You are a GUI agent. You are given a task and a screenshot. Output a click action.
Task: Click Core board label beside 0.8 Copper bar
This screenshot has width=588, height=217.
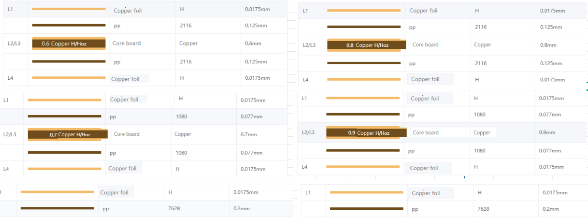coord(426,45)
